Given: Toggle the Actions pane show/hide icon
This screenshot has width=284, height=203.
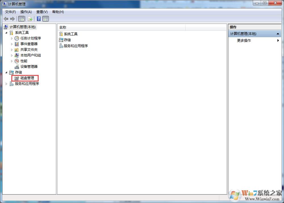Looking at the screenshot, I should click(x=46, y=19).
